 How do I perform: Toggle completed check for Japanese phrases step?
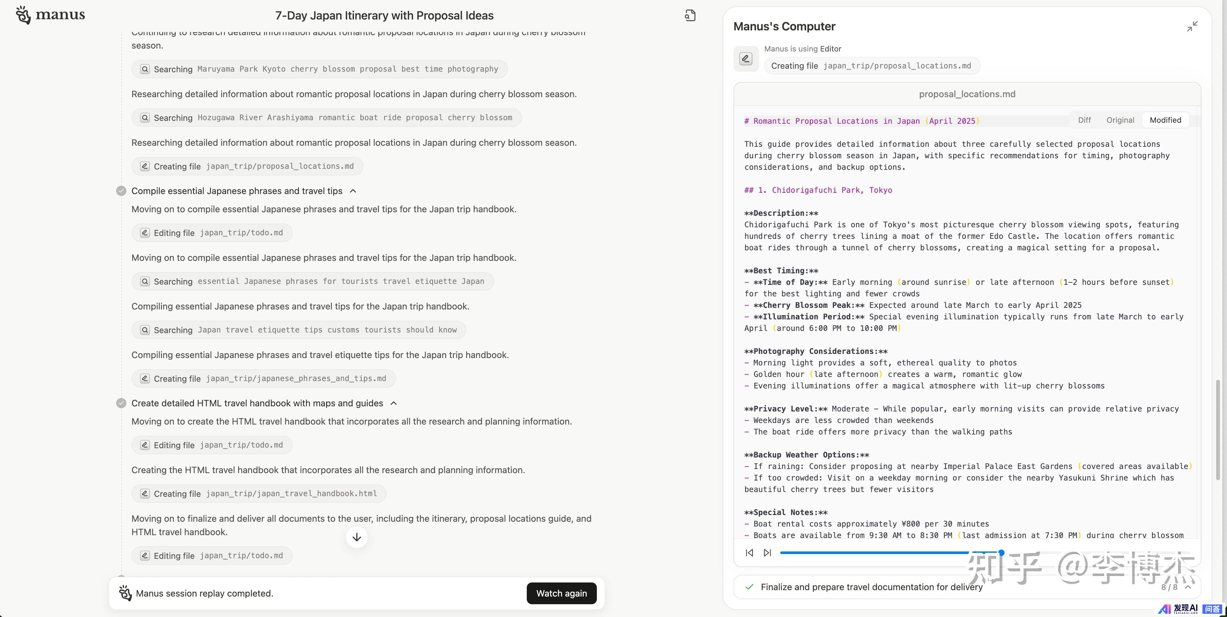click(x=122, y=191)
